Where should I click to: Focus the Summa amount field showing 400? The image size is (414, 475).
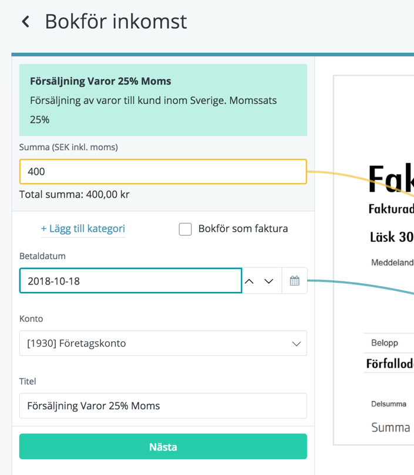(x=163, y=171)
